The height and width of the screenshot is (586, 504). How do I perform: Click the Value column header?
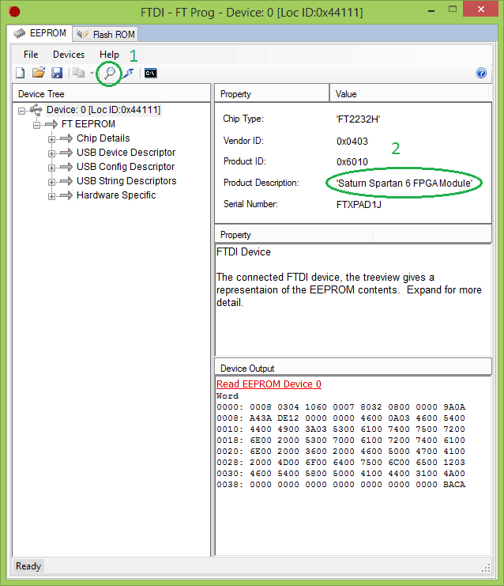click(x=346, y=94)
